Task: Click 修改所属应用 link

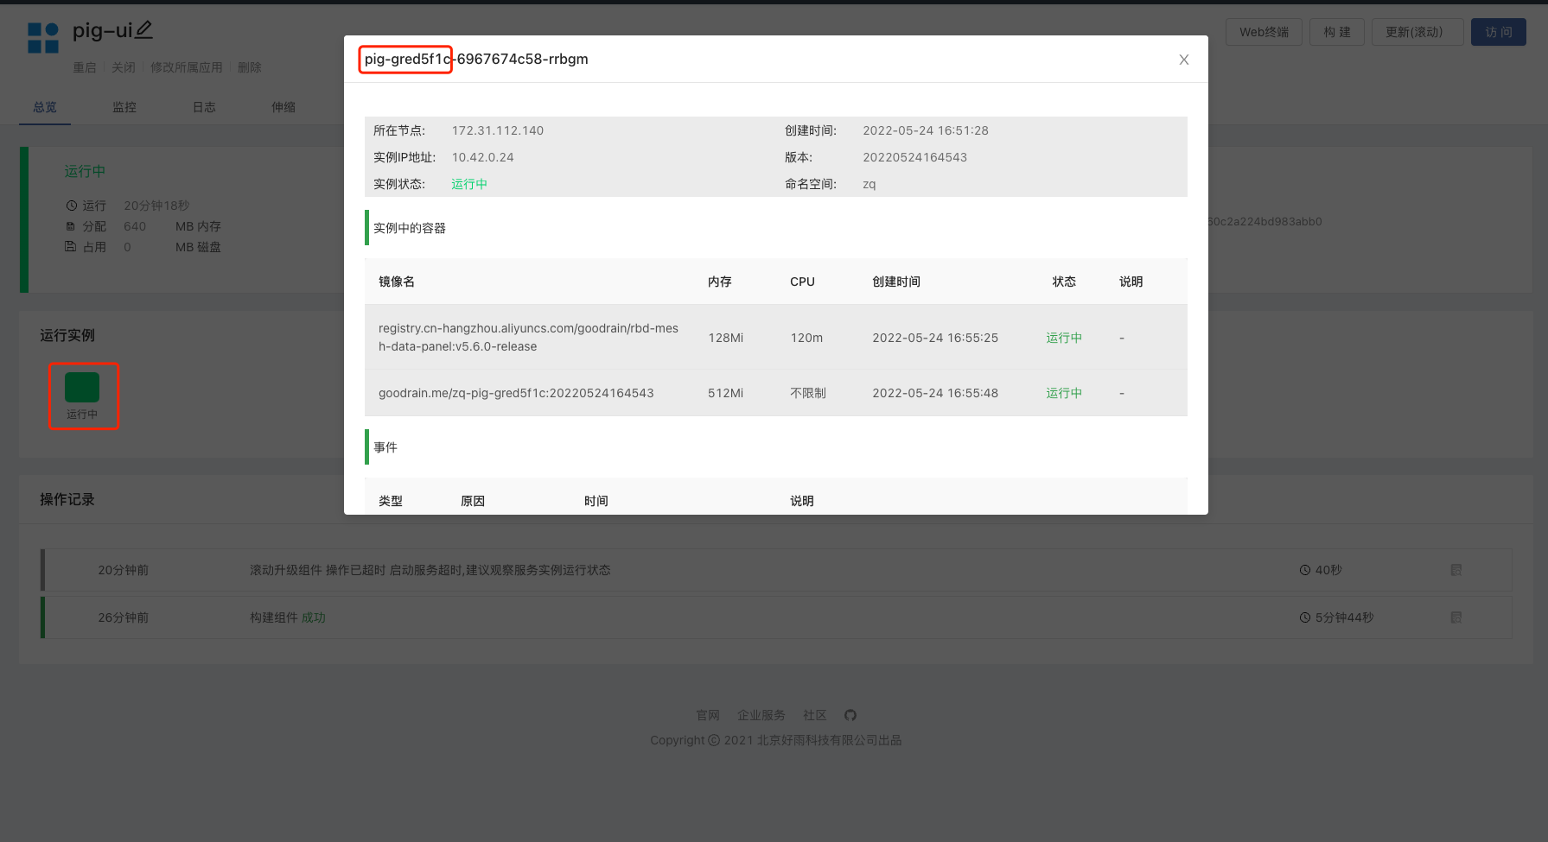Action: pos(187,67)
